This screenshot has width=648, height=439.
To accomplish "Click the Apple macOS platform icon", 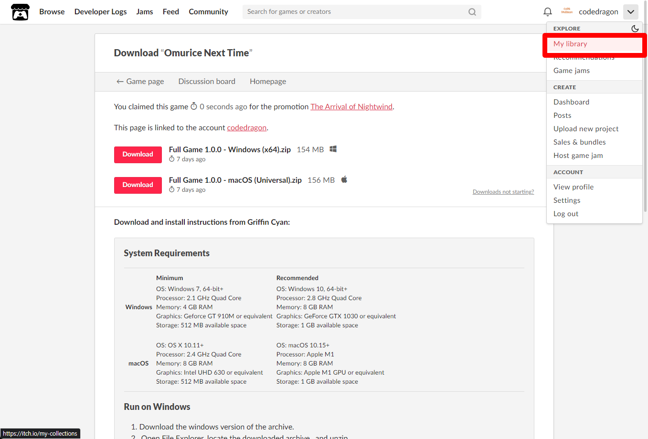I will pos(344,179).
